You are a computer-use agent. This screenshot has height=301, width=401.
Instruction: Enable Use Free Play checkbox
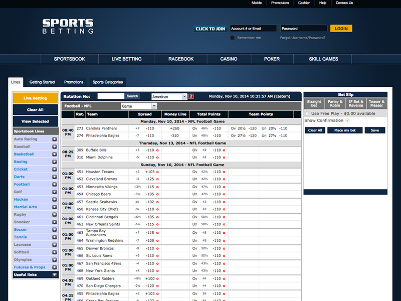point(307,113)
